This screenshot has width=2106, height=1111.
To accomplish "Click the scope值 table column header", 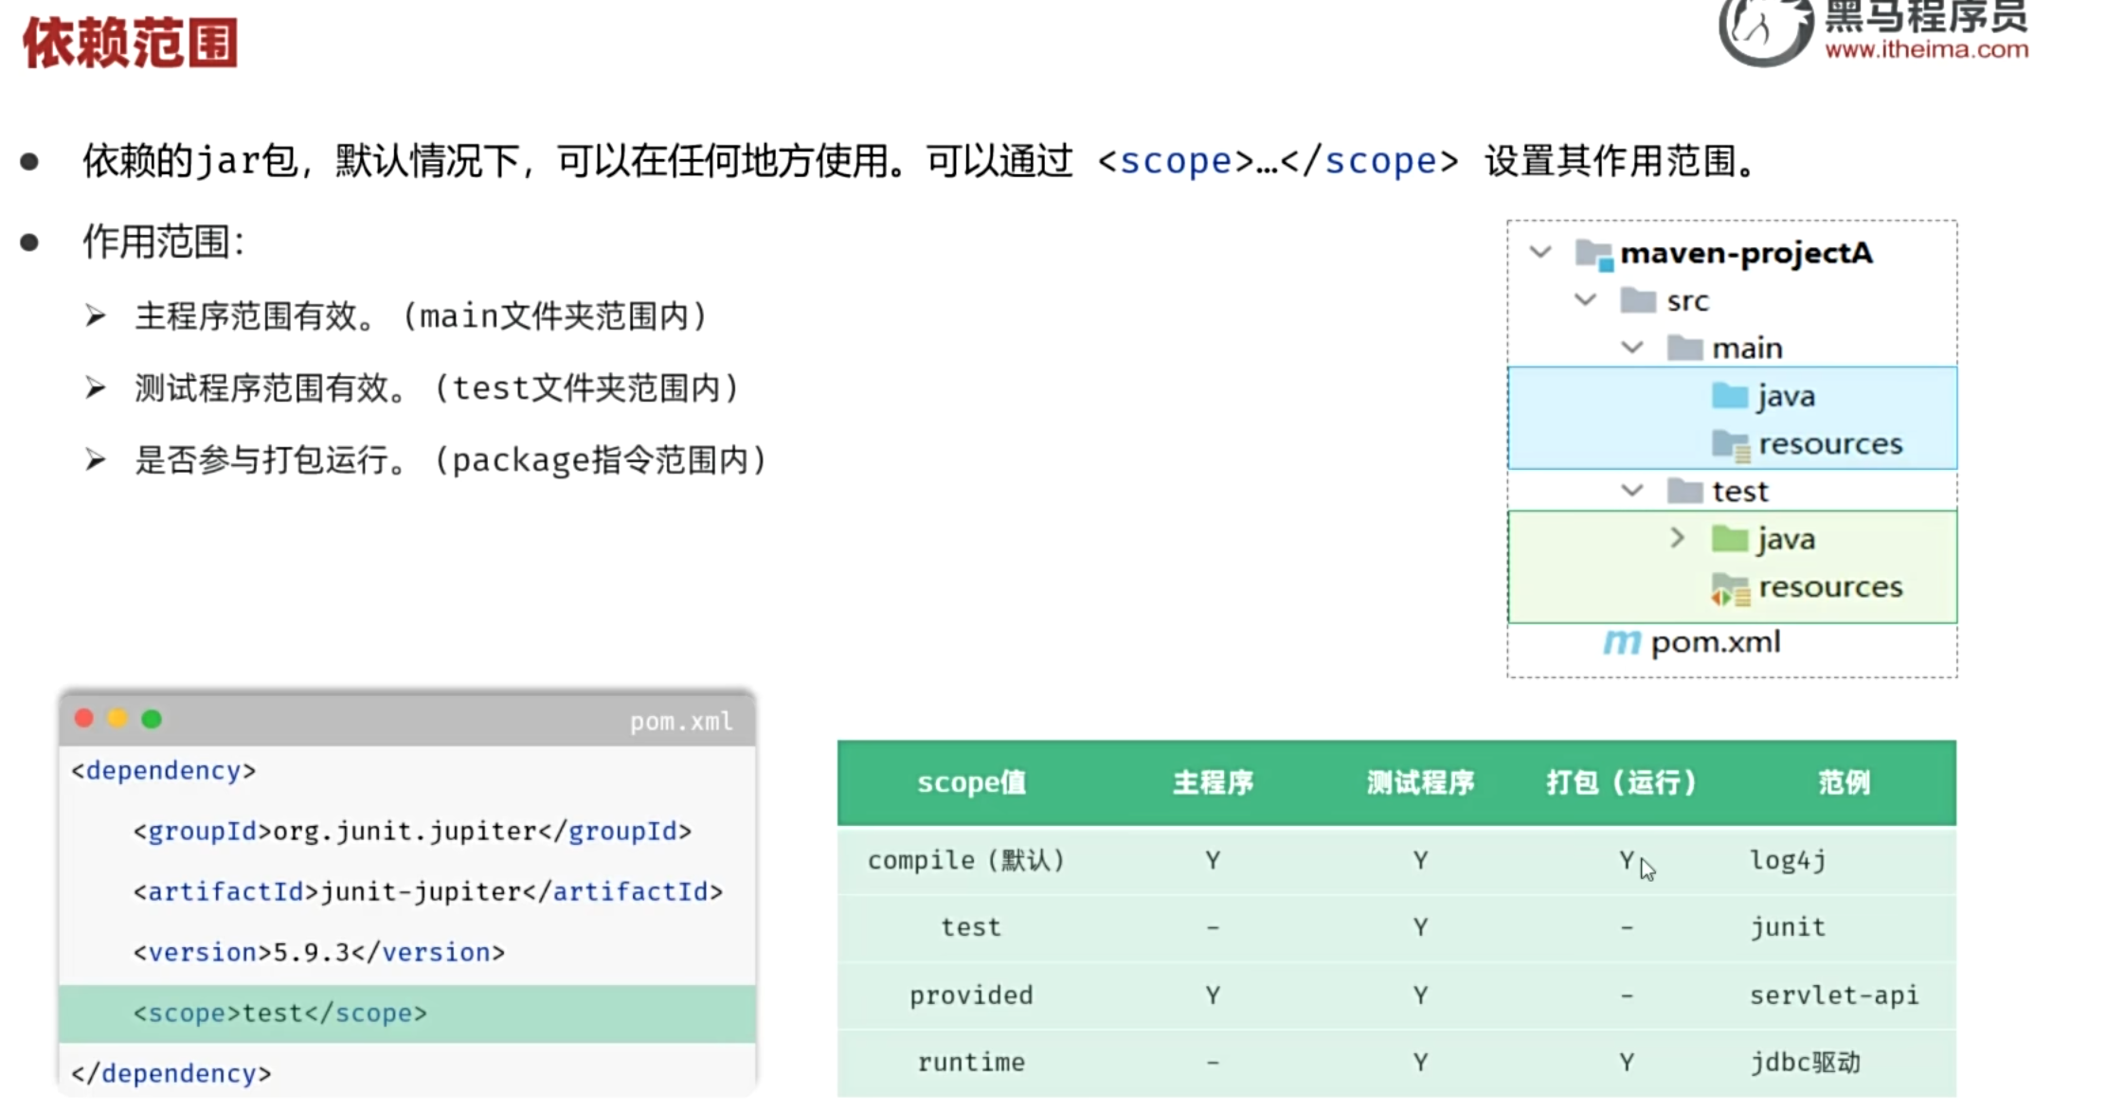I will click(971, 782).
